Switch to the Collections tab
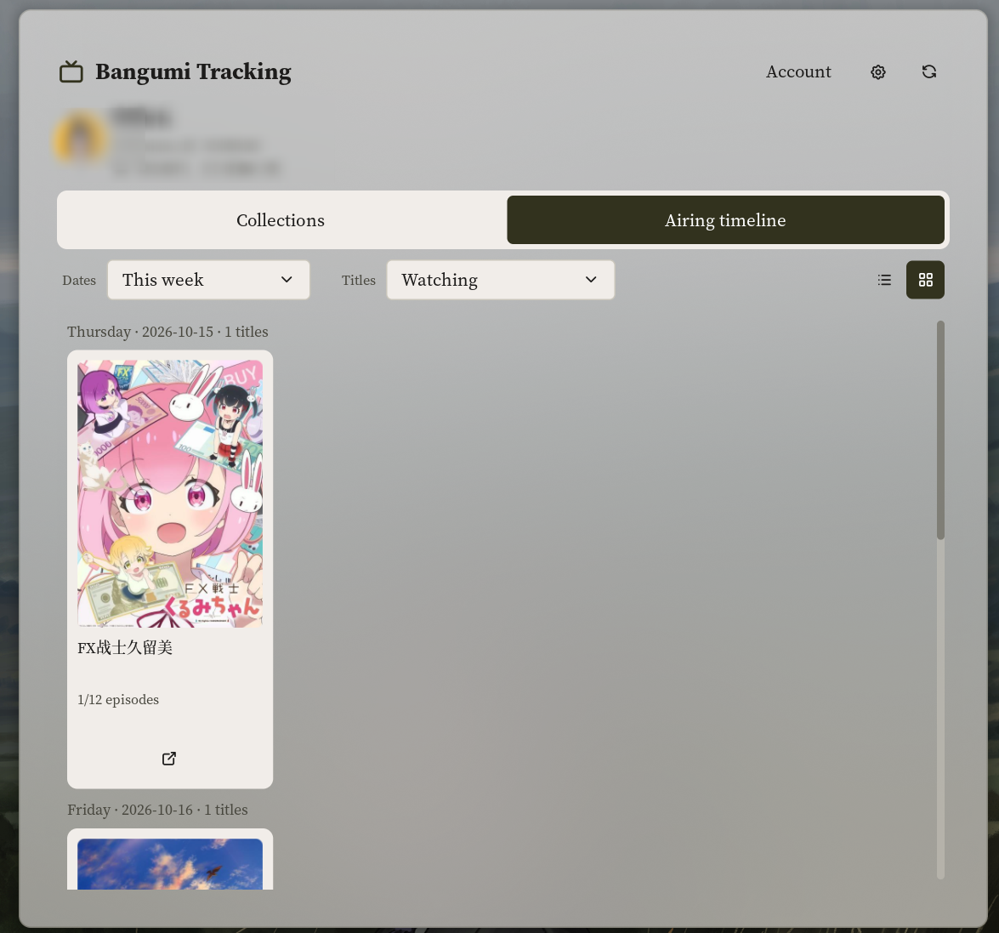 (x=281, y=220)
